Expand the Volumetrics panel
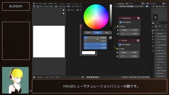The width and height of the screenshot is (169, 95). [161, 59]
